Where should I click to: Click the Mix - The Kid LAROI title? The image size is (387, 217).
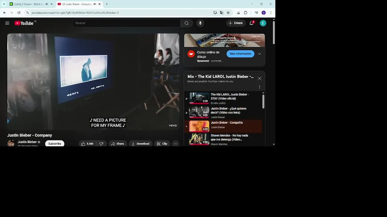point(220,77)
